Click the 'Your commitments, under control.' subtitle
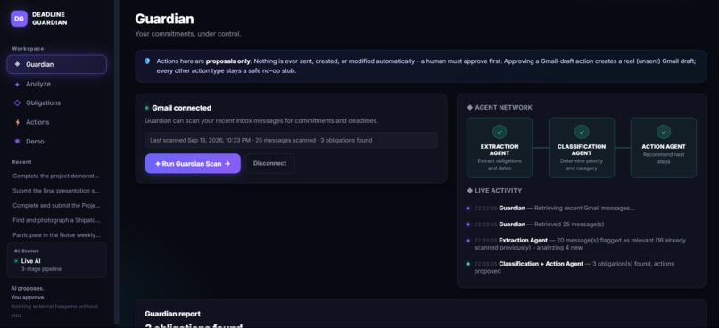 point(188,34)
